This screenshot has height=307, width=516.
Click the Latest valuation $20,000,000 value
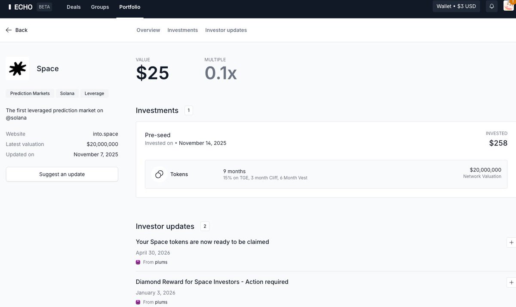tap(102, 144)
